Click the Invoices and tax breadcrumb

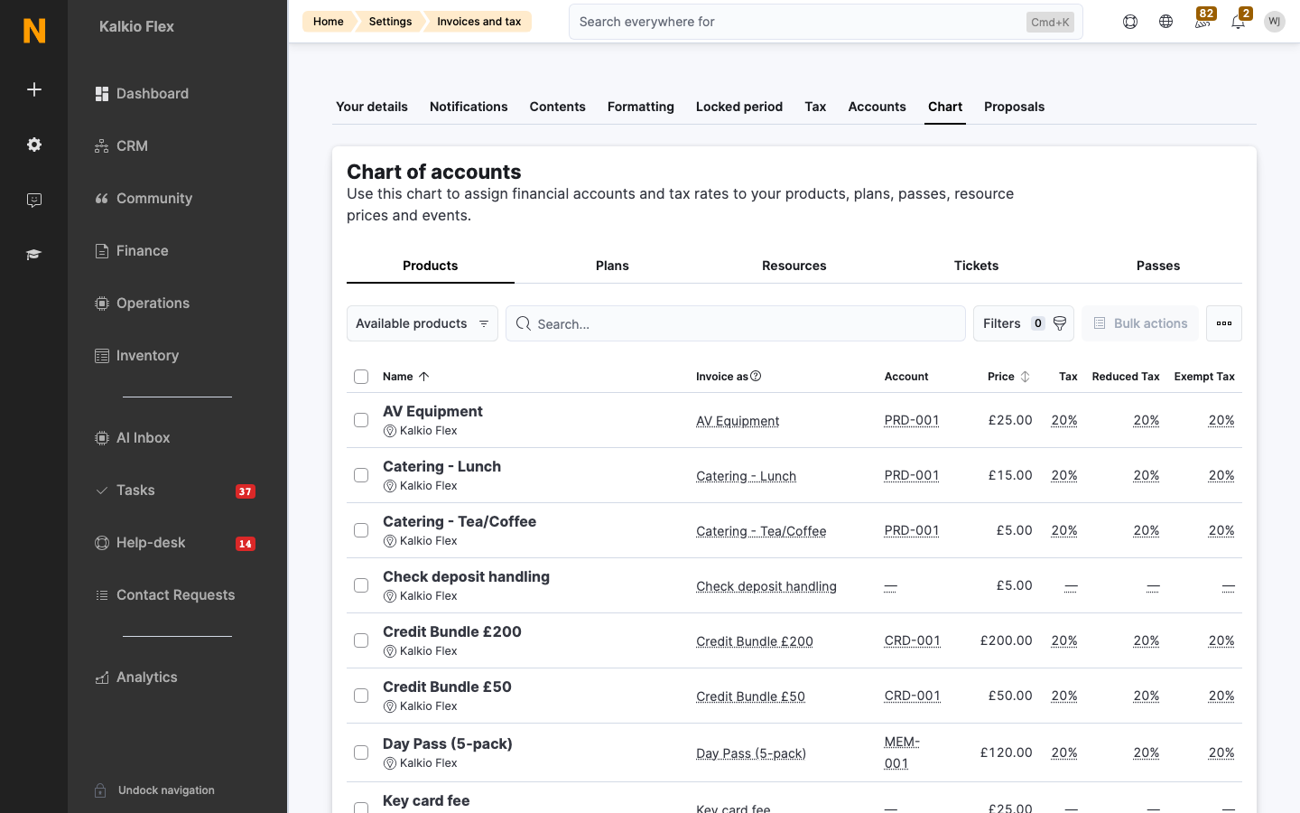[x=478, y=22]
